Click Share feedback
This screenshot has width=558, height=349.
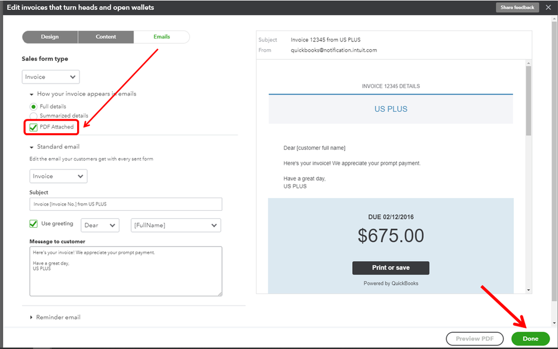tap(517, 7)
